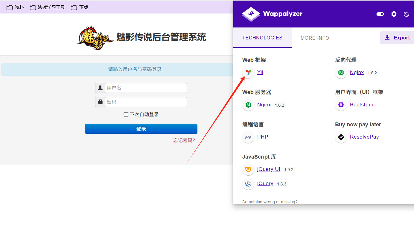Image resolution: width=414 pixels, height=244 pixels.
Task: Click the lock icon beside 密码 field
Action: tap(100, 102)
